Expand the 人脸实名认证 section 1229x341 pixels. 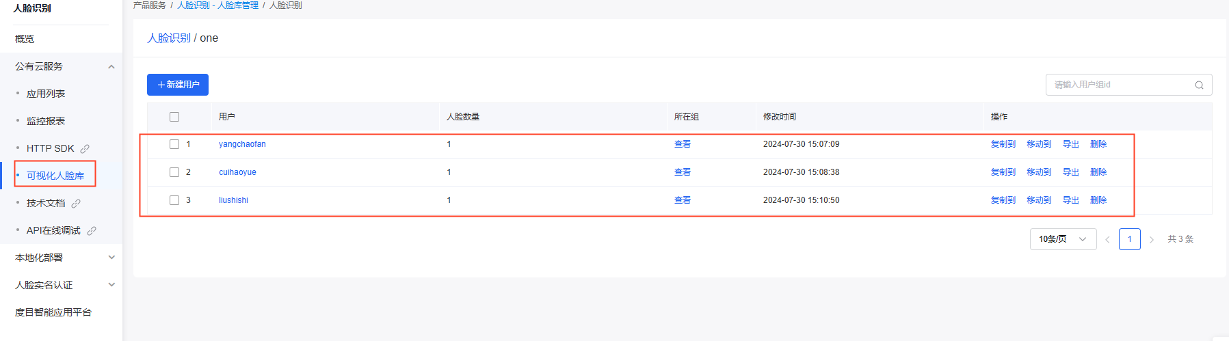[111, 285]
